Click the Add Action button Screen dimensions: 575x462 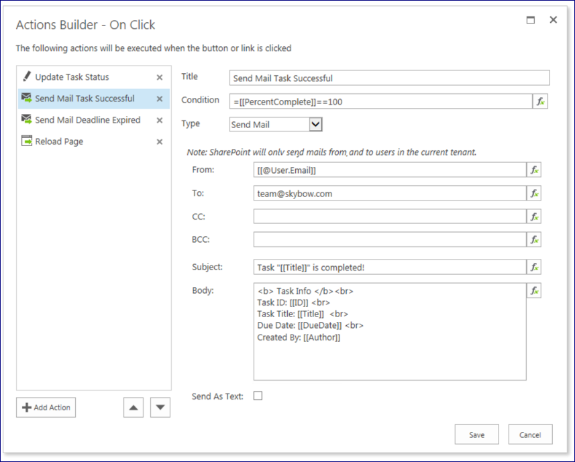46,407
